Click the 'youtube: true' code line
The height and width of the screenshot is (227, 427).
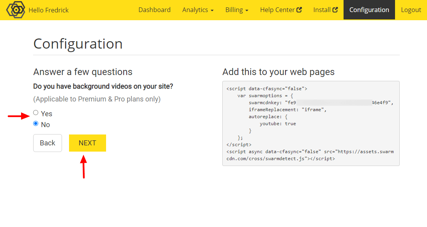[x=278, y=124]
